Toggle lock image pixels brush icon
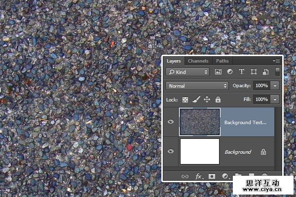Image resolution: width=296 pixels, height=197 pixels. pos(197,99)
